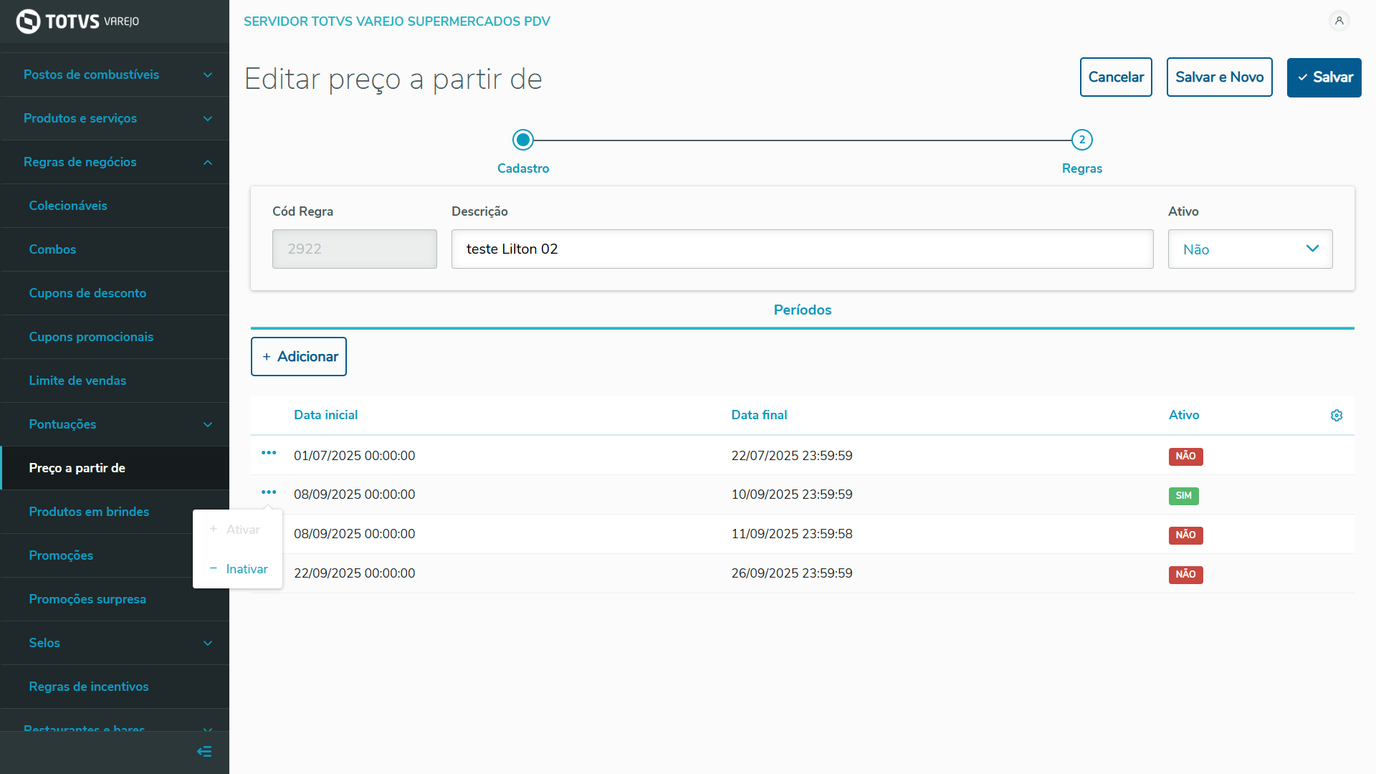
Task: Choose Inativar in the popup menu
Action: click(x=247, y=569)
